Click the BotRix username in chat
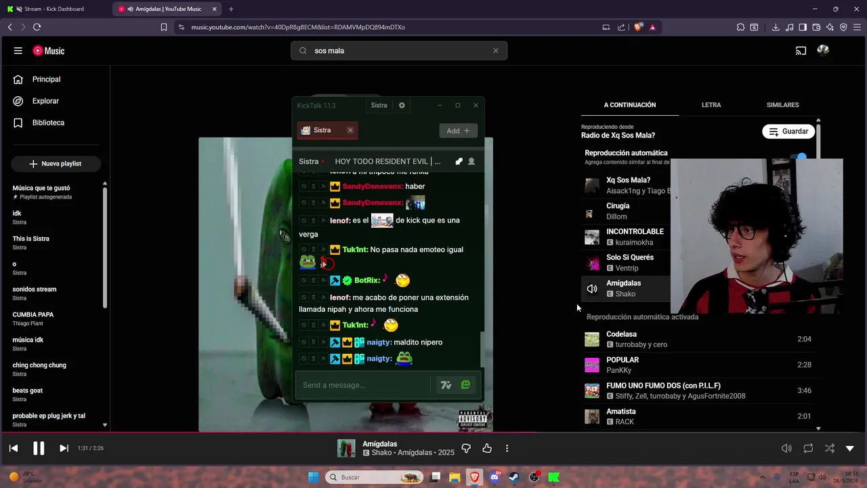Image resolution: width=867 pixels, height=488 pixels. 366,281
